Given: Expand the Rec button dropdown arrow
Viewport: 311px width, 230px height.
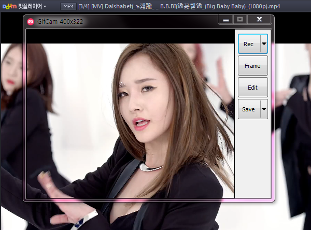Looking at the screenshot, I should 264,44.
